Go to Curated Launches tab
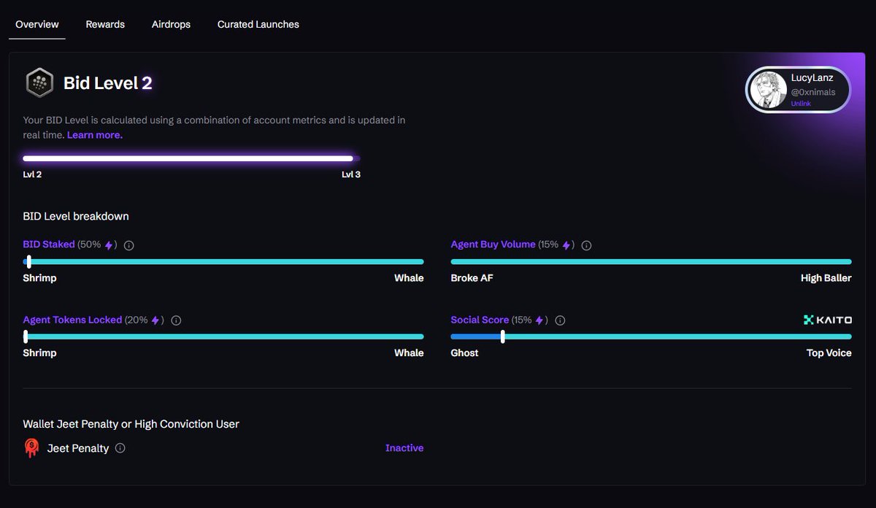Screen dimensions: 876x508 point(258,24)
